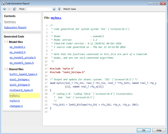Open rtwtypes.h file
The width and height of the screenshot is (168, 134).
[x=16, y=106]
